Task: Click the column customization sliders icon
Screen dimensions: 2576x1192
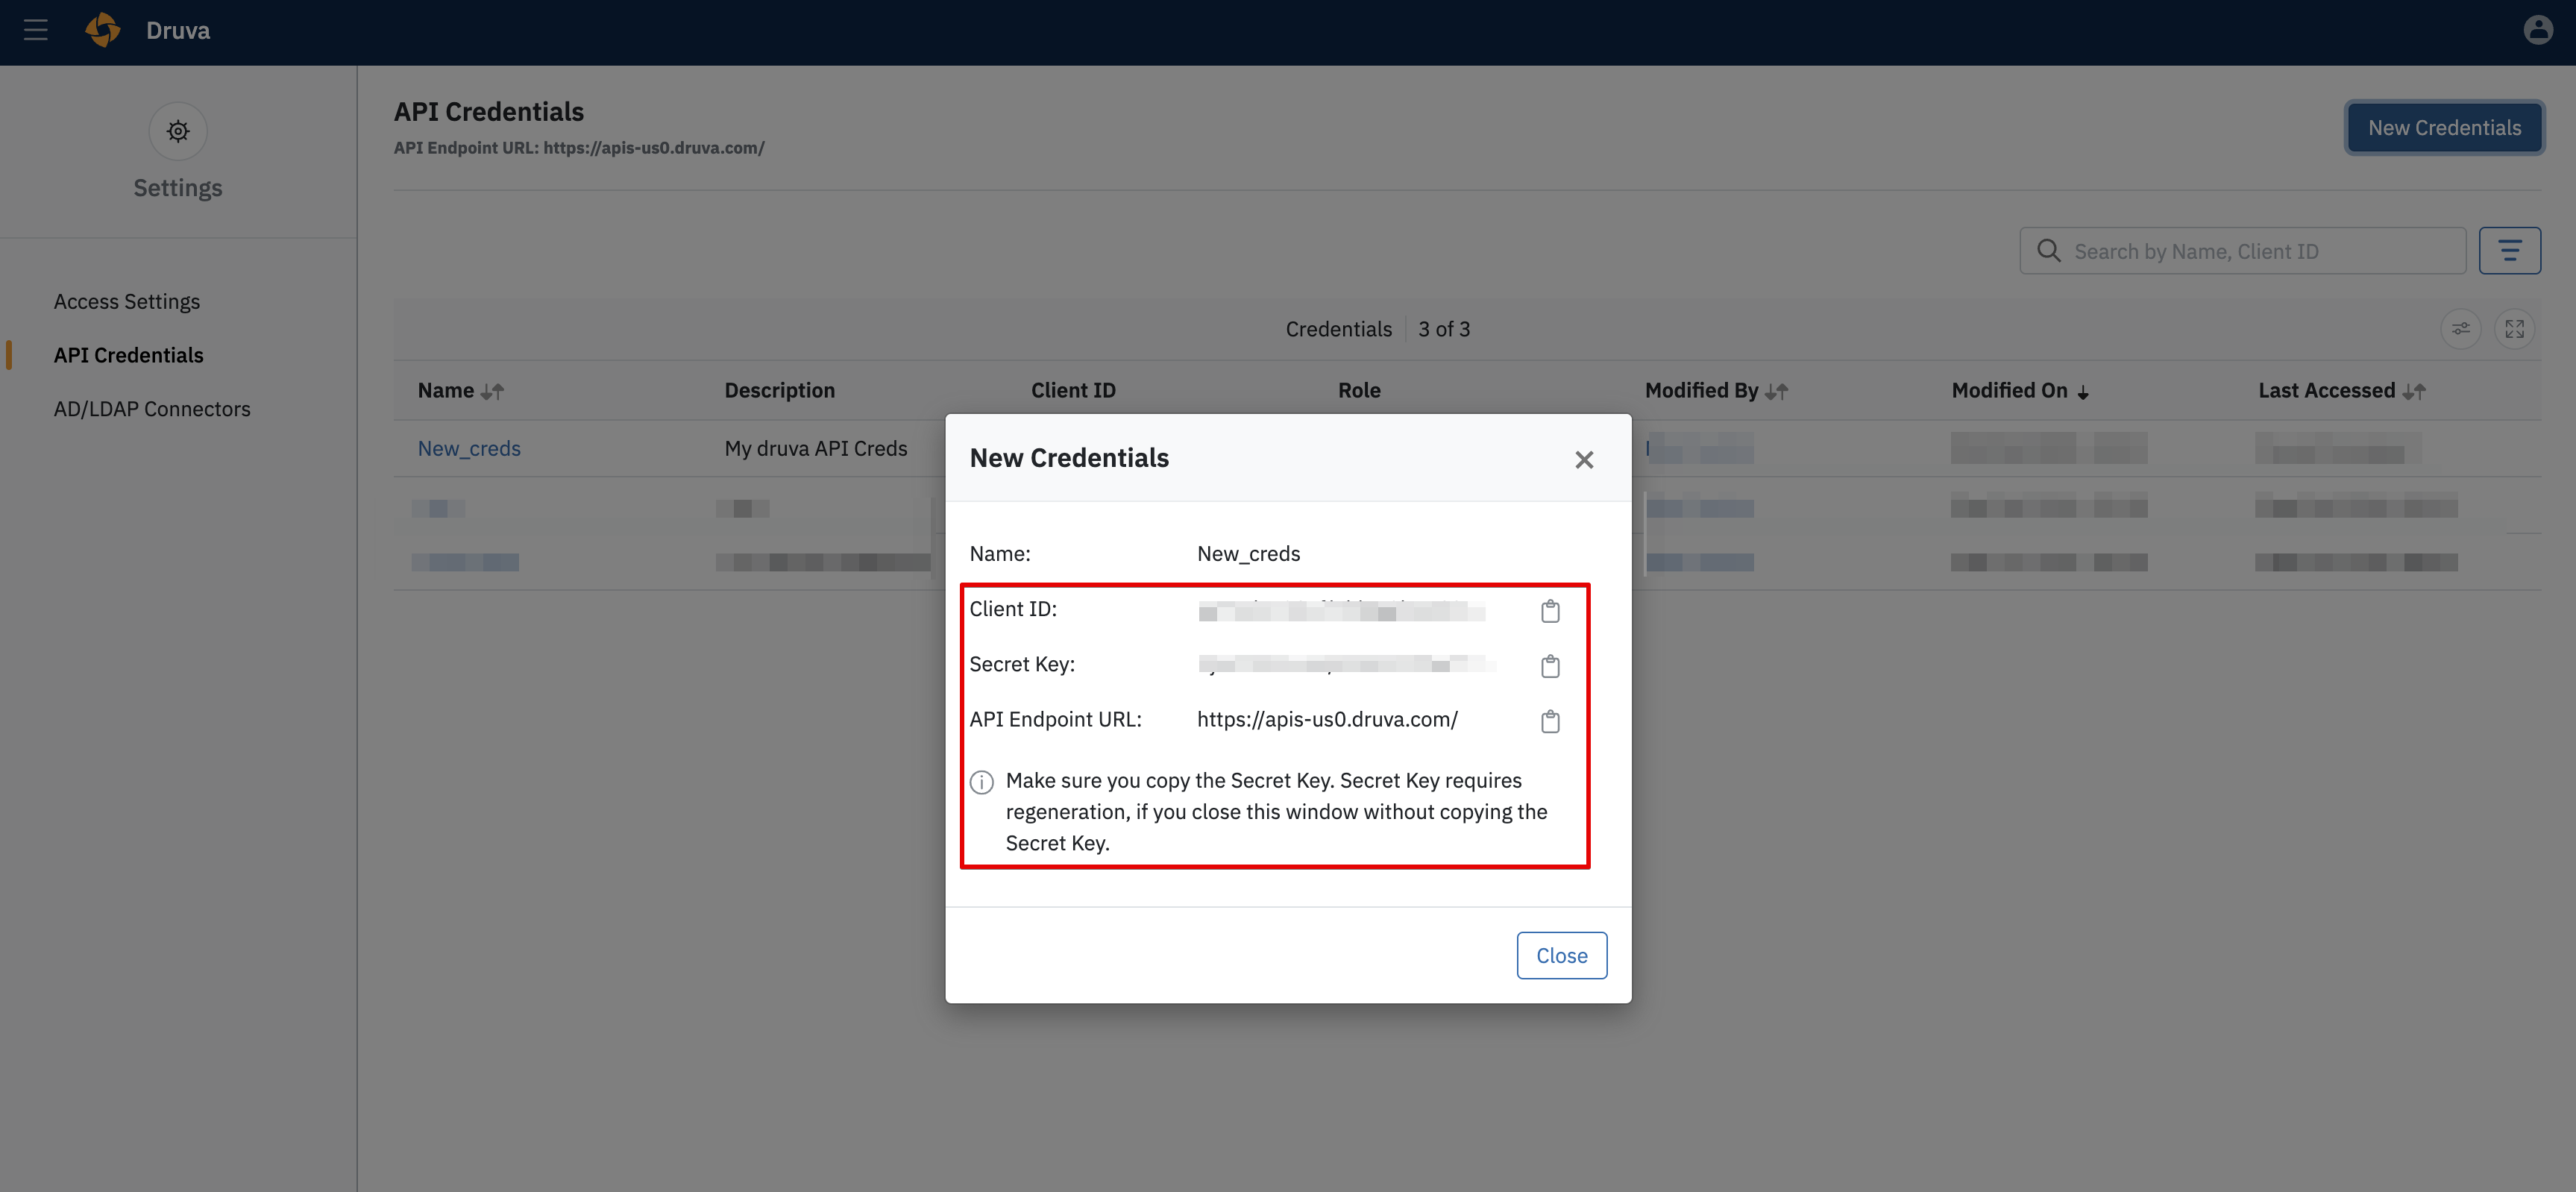Action: pyautogui.click(x=2461, y=328)
